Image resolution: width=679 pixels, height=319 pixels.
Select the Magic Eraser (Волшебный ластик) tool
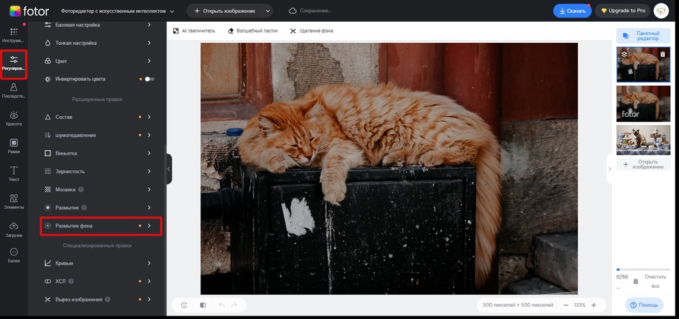click(x=252, y=31)
